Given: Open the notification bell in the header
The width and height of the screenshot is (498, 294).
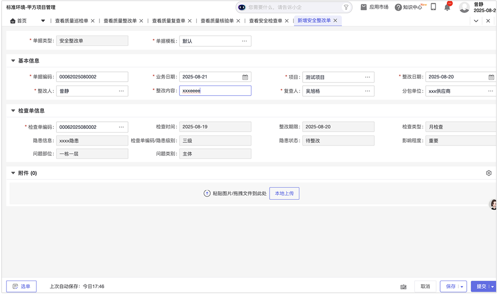Looking at the screenshot, I should pos(447,7).
